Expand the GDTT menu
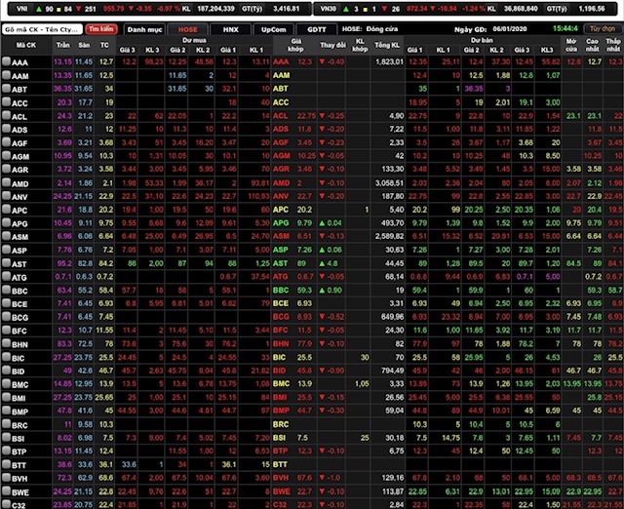The image size is (624, 509). coord(316,29)
